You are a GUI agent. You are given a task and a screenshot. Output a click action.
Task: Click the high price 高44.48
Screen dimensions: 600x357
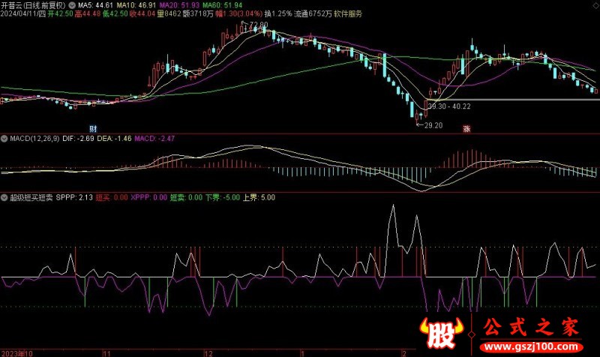tap(88, 13)
